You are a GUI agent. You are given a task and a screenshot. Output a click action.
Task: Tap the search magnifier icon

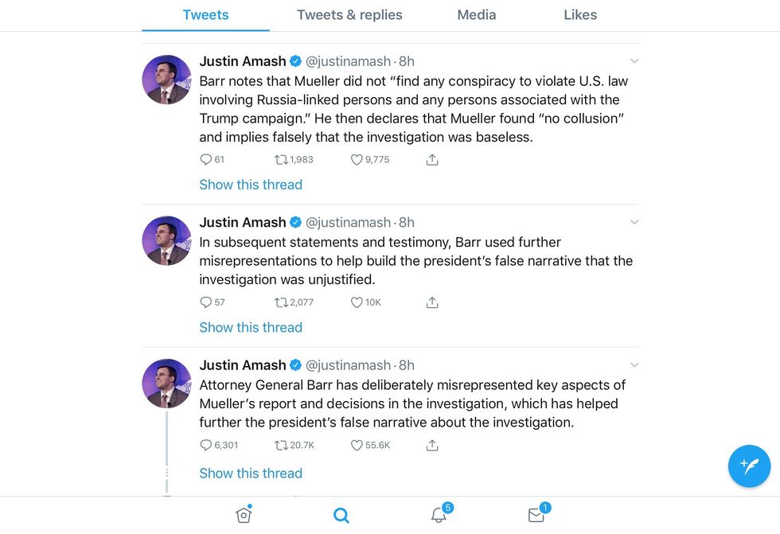pyautogui.click(x=341, y=516)
